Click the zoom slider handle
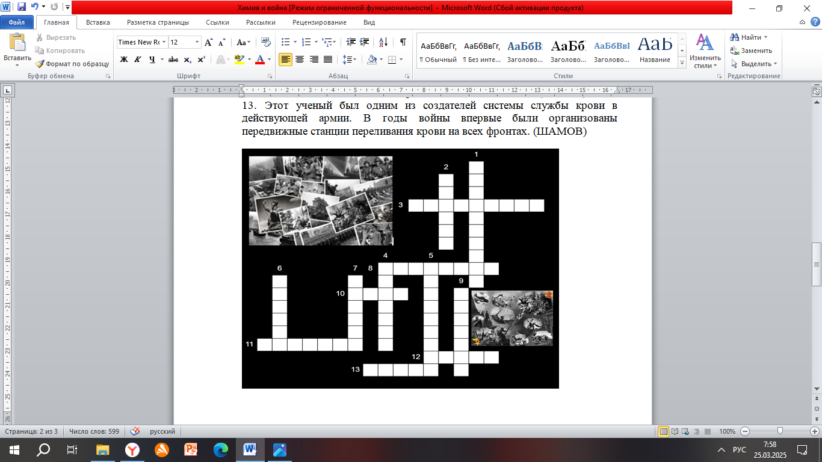Viewport: 822px width, 462px height. click(x=780, y=431)
